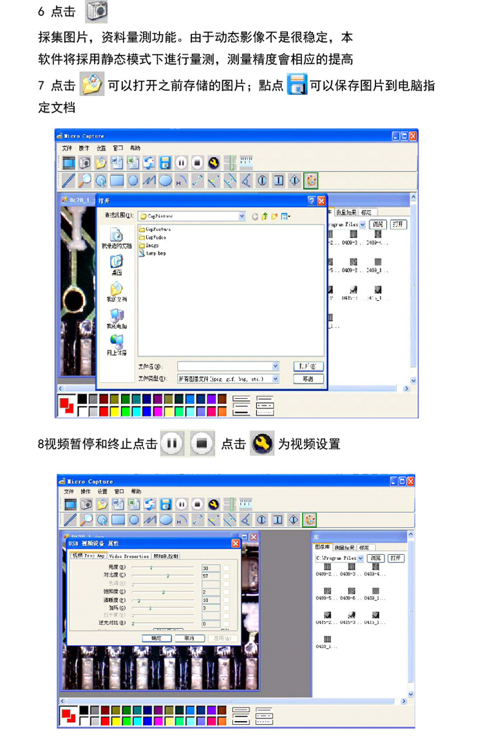This screenshot has height=741, width=483.
Task: Click 取消 button in USB 视频设备 dialog
Action: (x=189, y=638)
